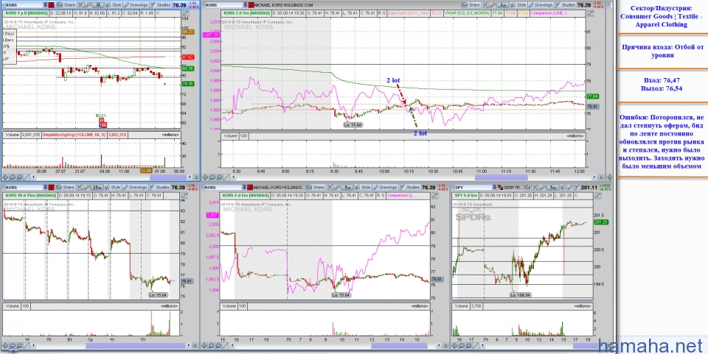
Task: Open Drawings in bottom-center 5m KORS chart
Action: 385,188
